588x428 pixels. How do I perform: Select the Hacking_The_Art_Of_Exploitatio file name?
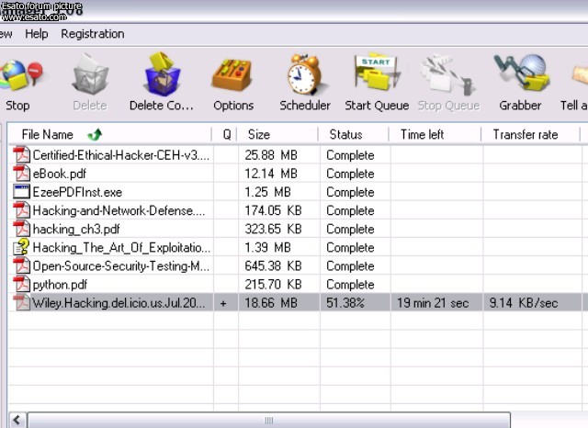[x=121, y=248]
